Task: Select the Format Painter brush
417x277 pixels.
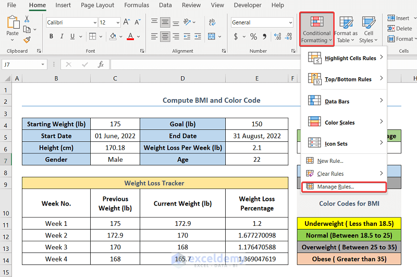Action: pos(27,40)
